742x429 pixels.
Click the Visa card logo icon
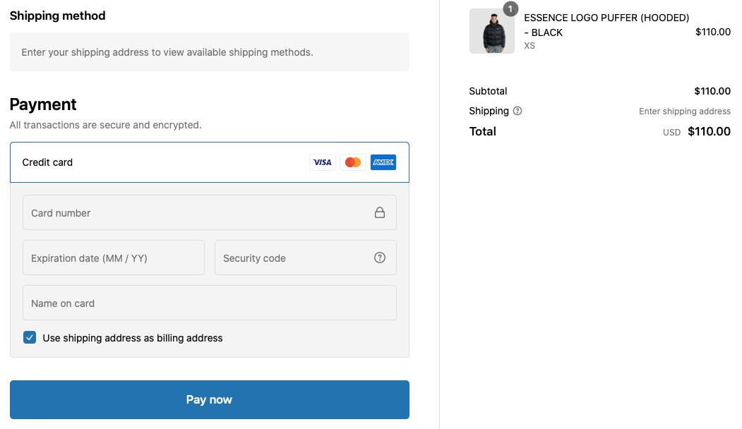(322, 162)
